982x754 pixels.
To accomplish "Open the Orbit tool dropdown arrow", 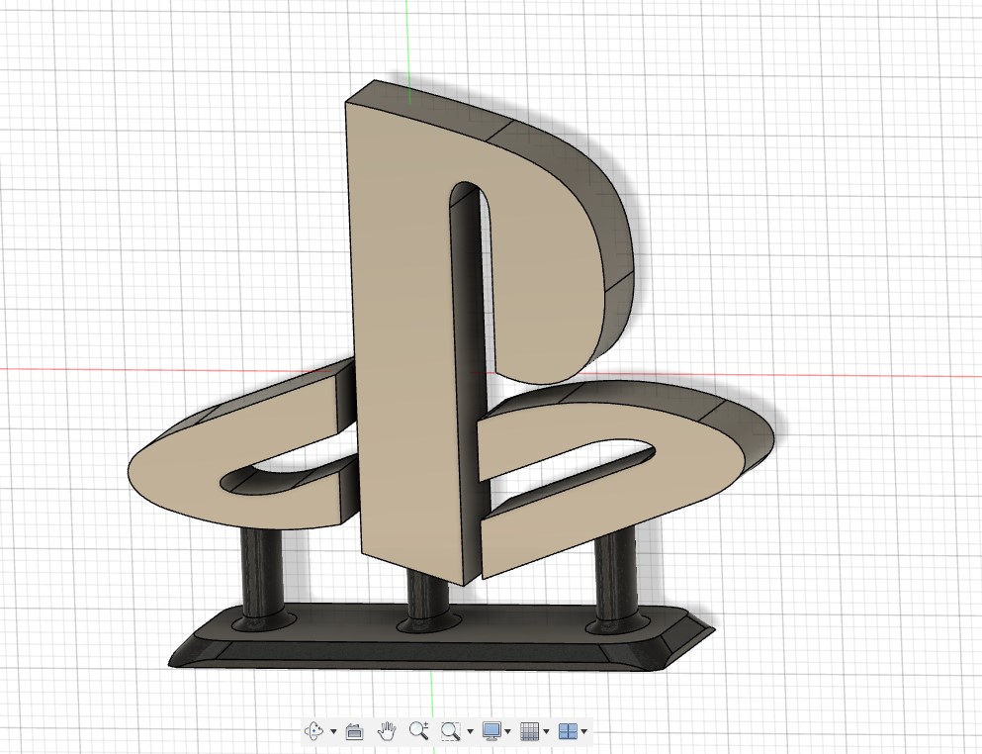I will [x=333, y=731].
